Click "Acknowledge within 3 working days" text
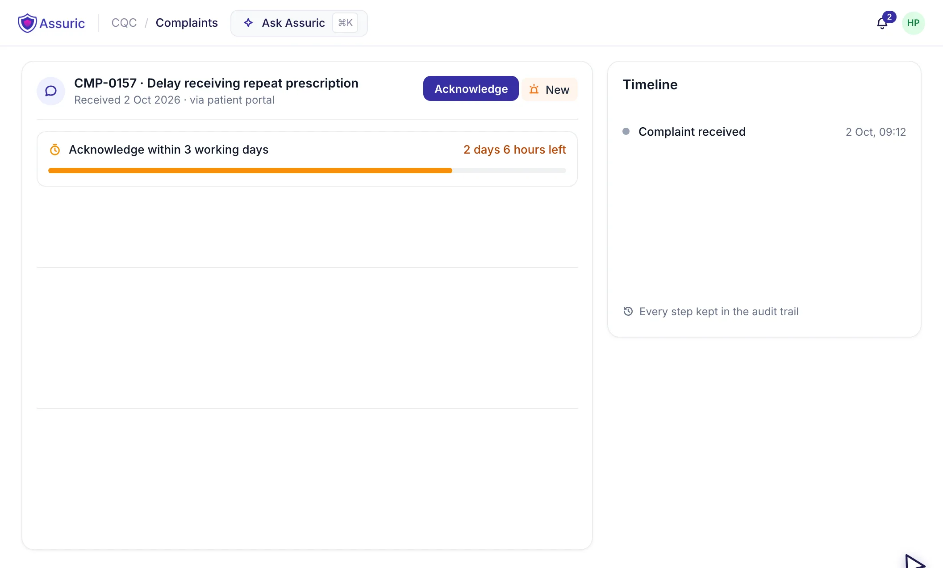The image size is (943, 568). (169, 150)
